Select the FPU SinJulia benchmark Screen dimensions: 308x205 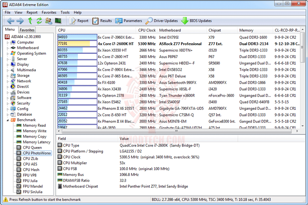(x=30, y=192)
